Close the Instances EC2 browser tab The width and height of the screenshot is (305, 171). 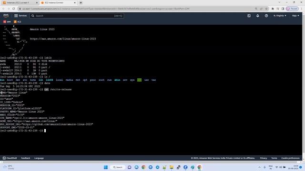[37, 3]
